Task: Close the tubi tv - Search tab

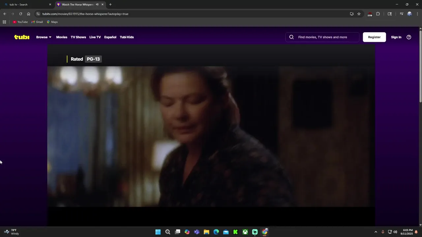Action: click(x=50, y=5)
